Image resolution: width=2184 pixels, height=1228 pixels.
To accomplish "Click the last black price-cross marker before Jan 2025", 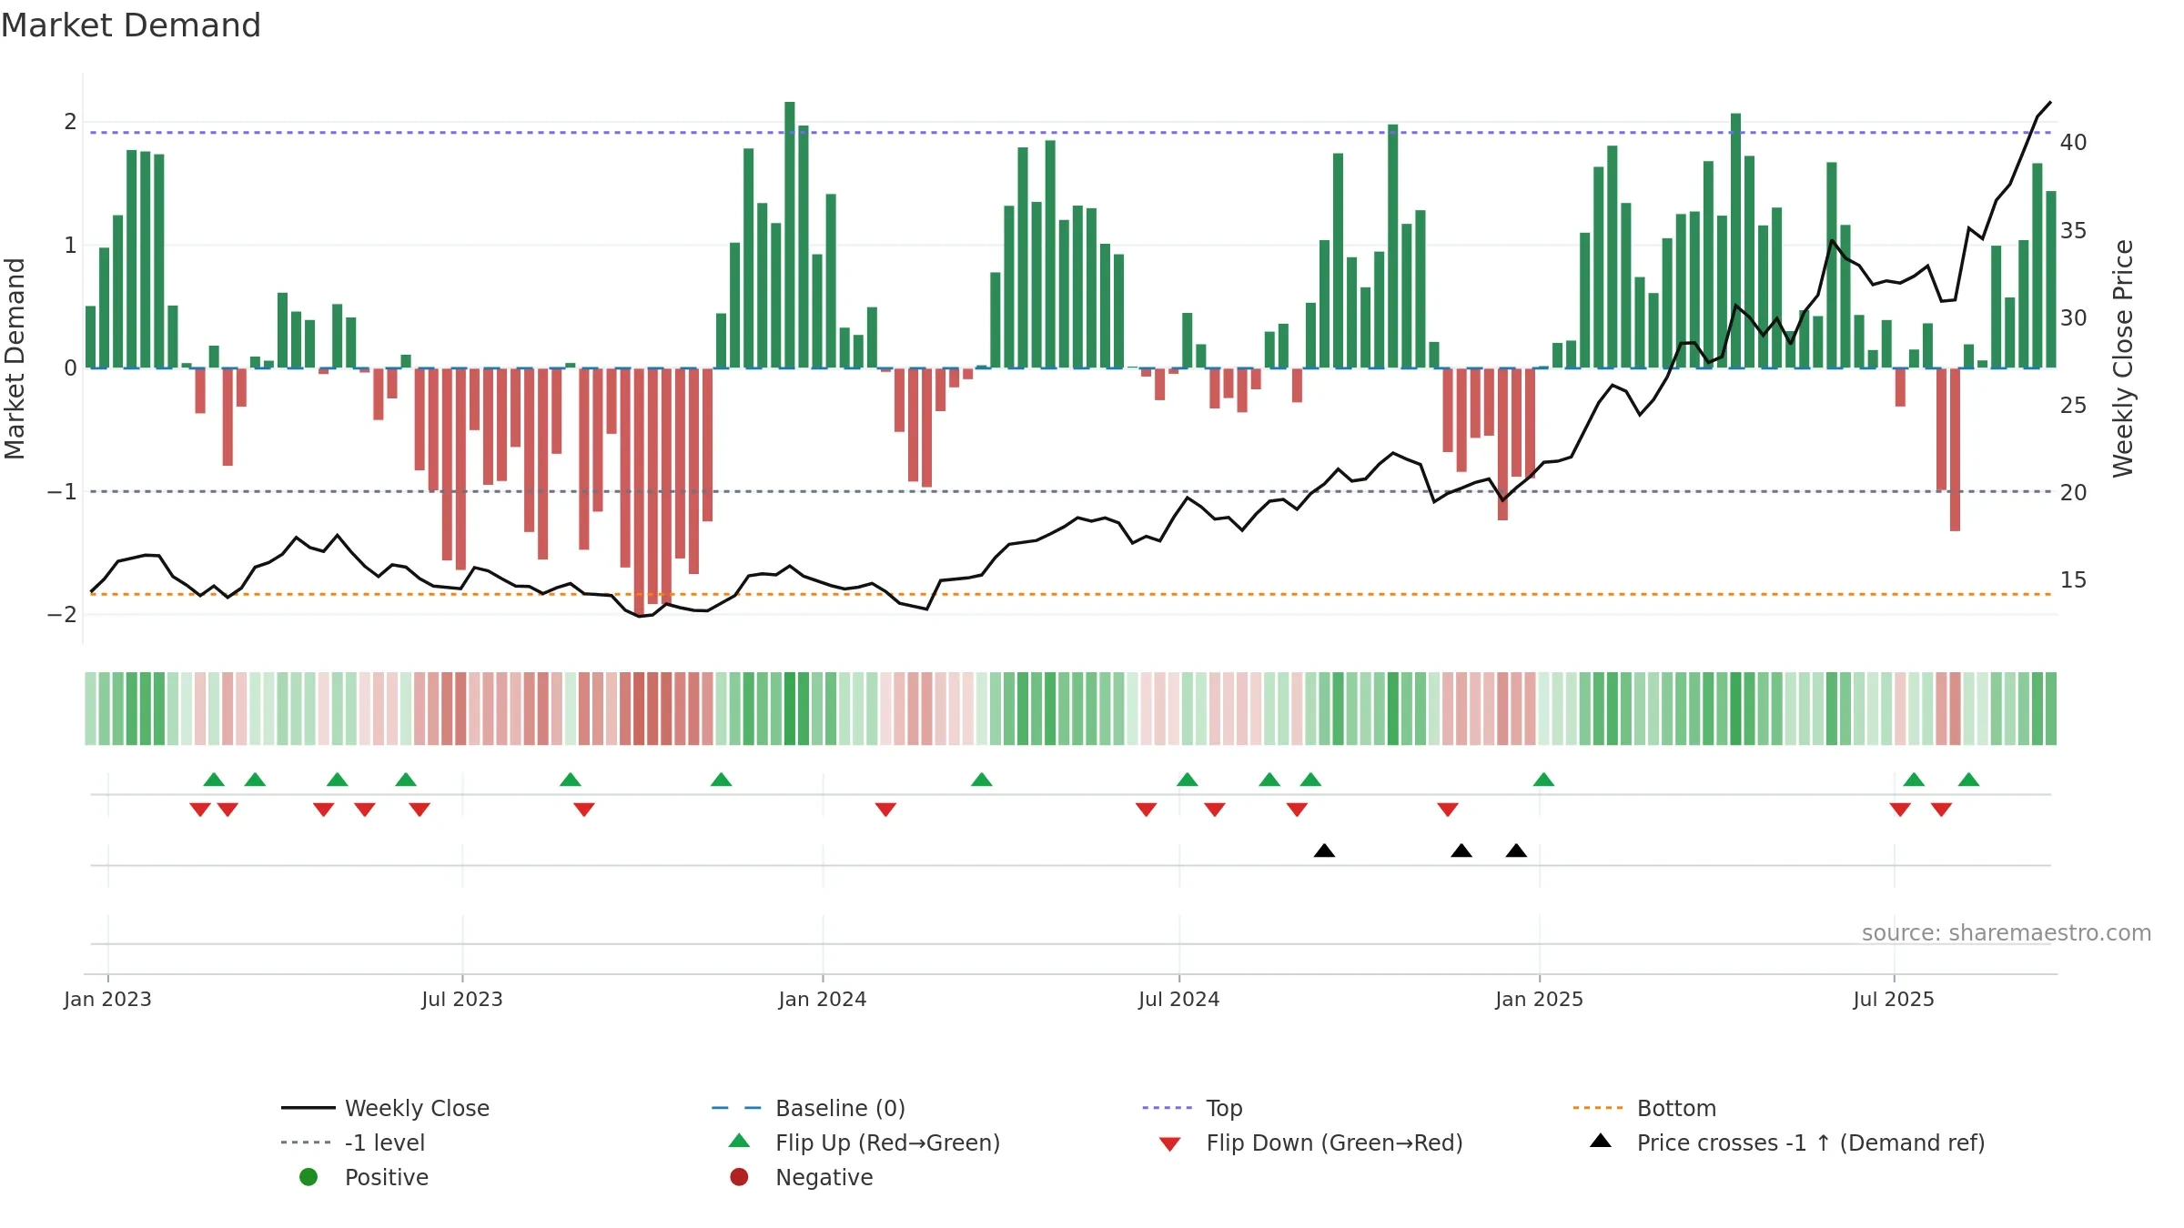I will click(x=1516, y=851).
